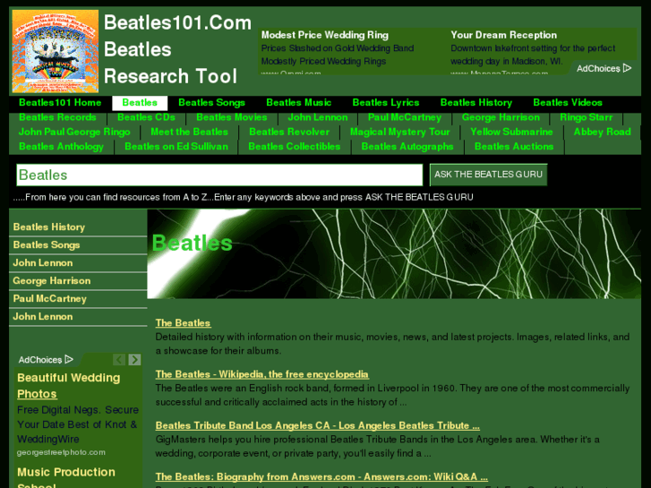This screenshot has height=488, width=651.
Task: Click georgestreetphoto.com ad URL
Action: point(61,452)
